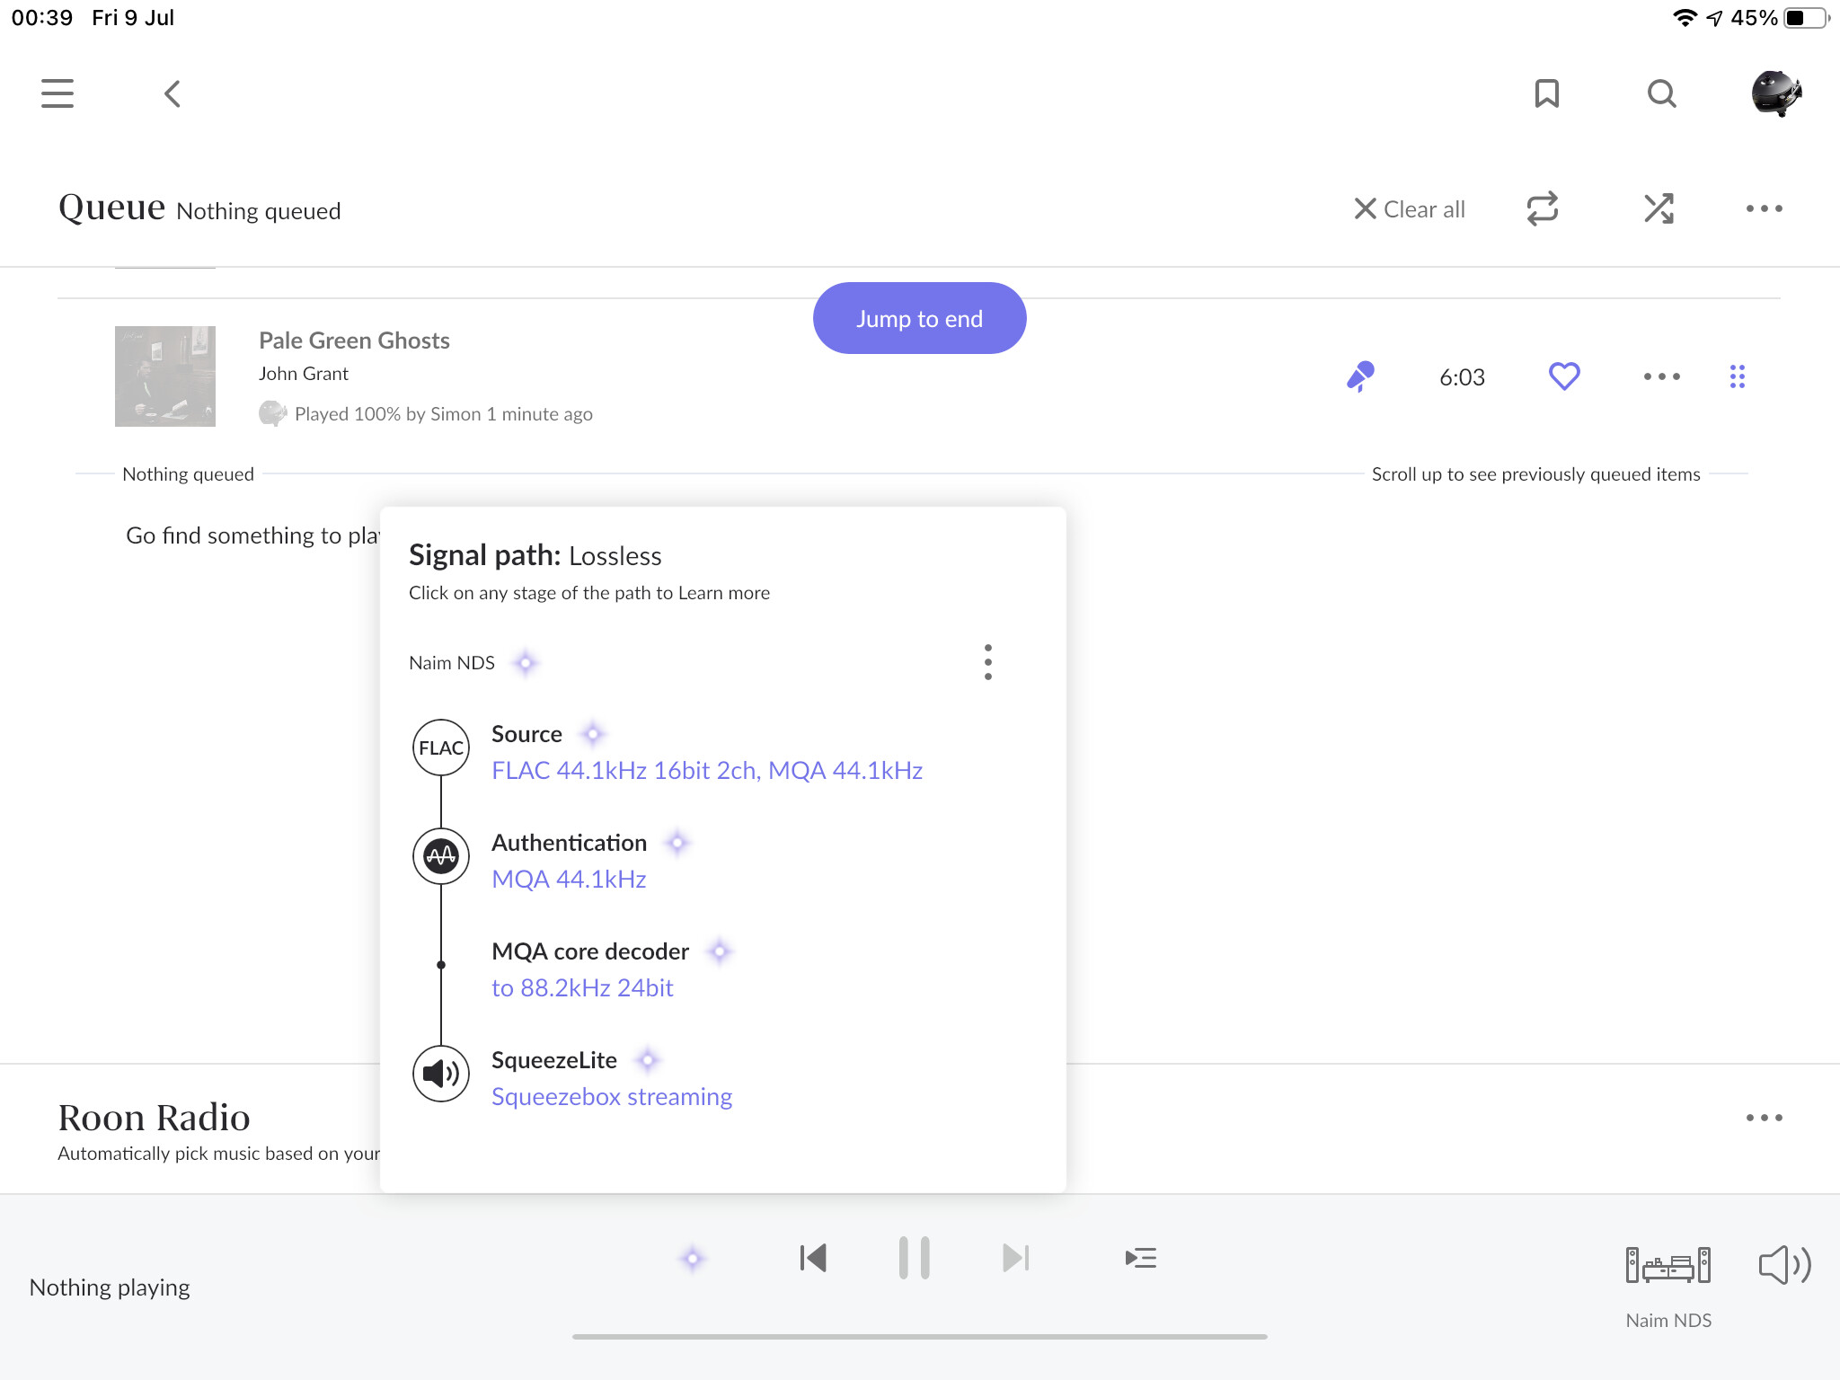Select the Naim NDS zone icon
Screen dimensions: 1840x1380
pos(1667,1265)
